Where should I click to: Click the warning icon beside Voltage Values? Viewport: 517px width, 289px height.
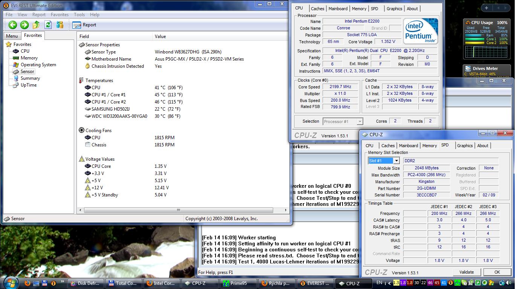click(82, 159)
